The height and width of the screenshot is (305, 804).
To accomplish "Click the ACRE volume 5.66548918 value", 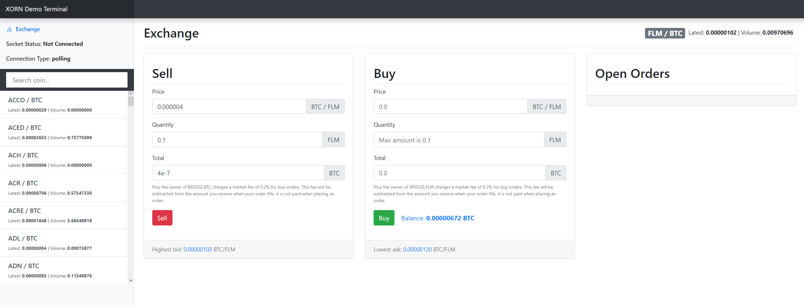I will (x=79, y=221).
